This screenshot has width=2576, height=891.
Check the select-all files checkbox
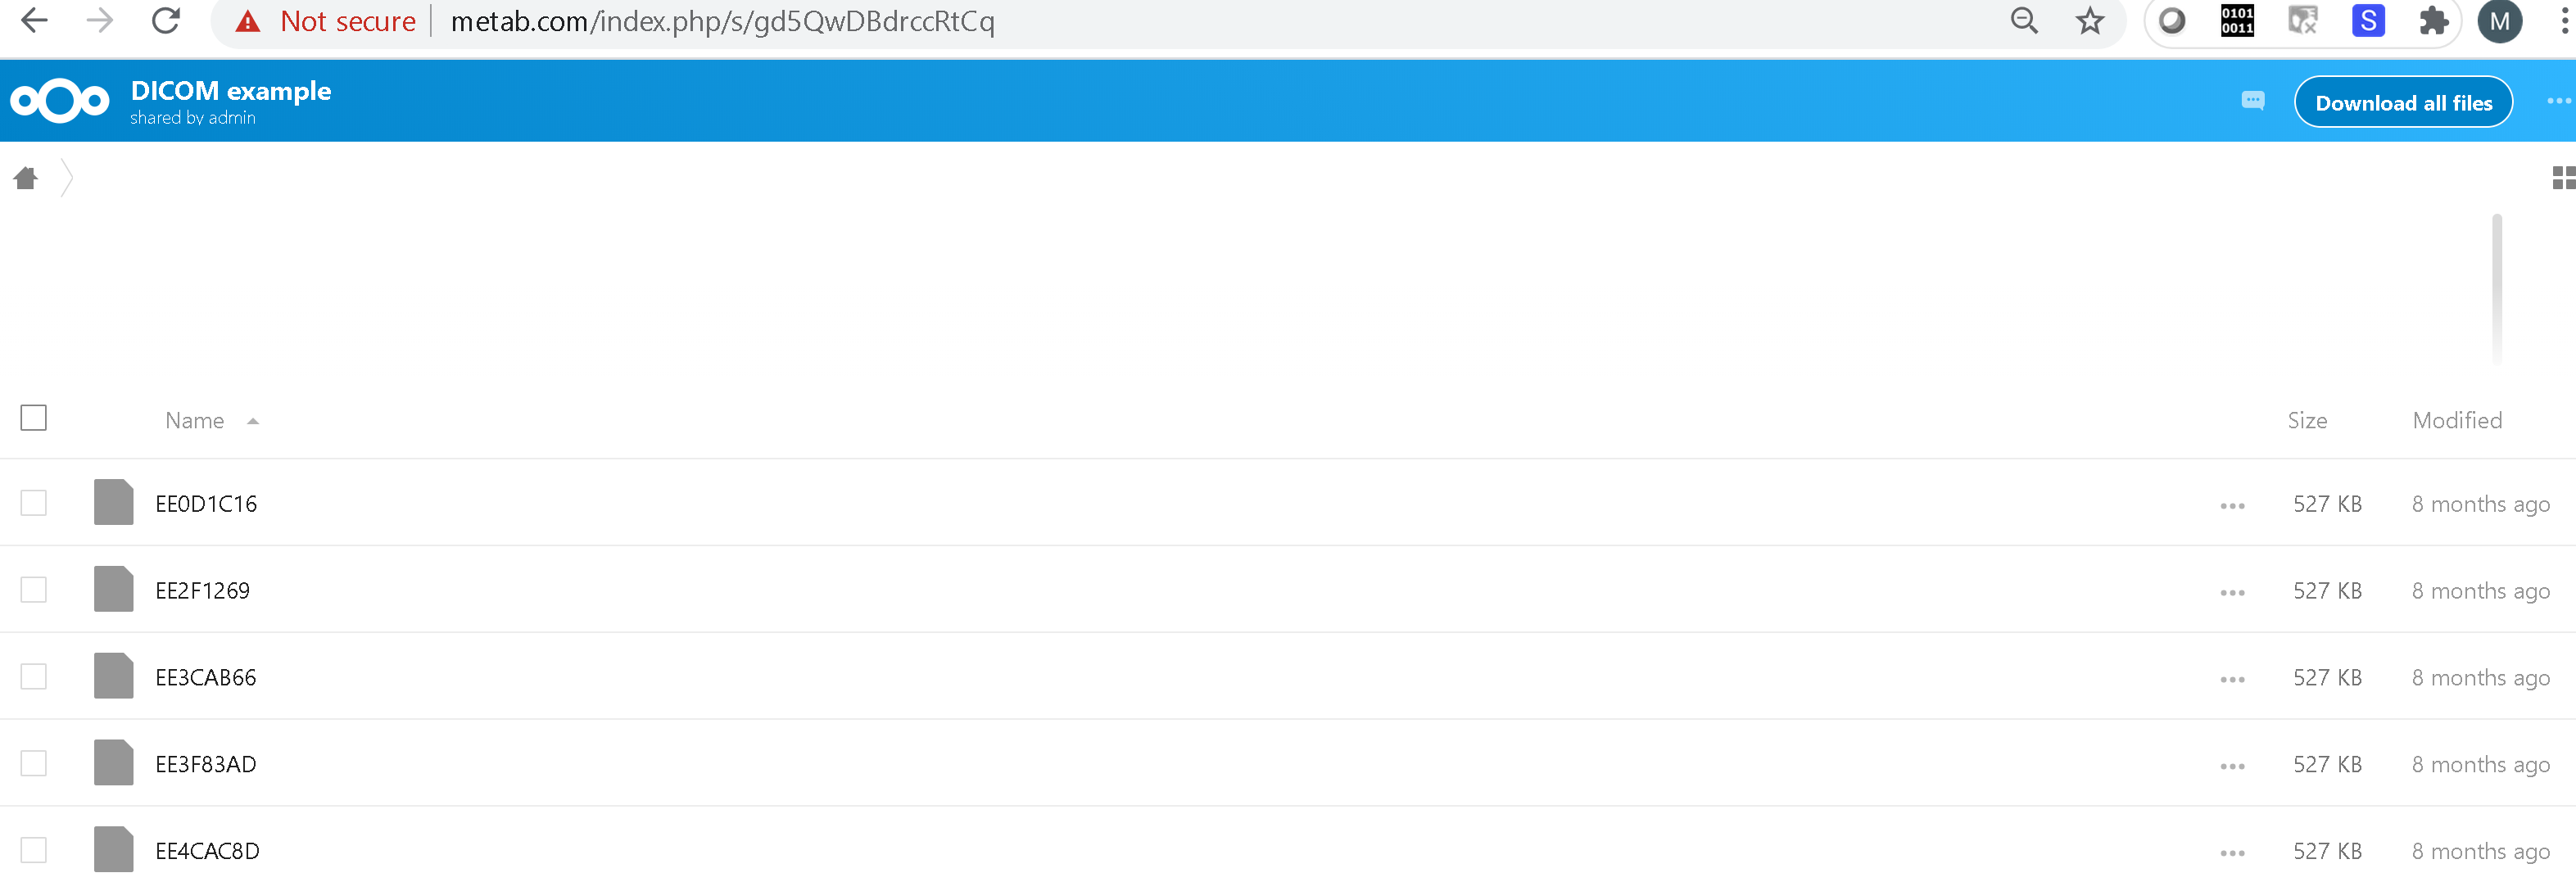33,417
